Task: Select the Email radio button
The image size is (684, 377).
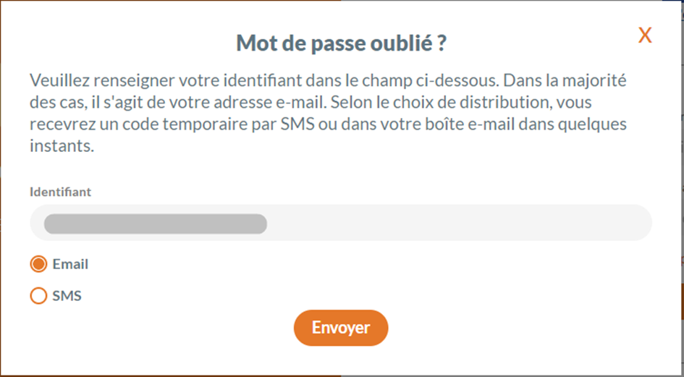Action: (x=38, y=264)
